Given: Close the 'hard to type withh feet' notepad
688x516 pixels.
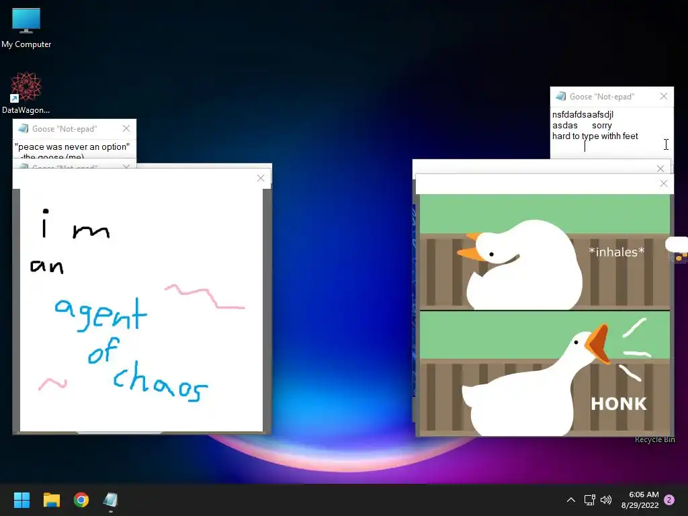Looking at the screenshot, I should pyautogui.click(x=663, y=96).
